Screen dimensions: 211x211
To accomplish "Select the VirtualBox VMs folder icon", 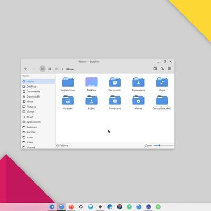I will click(x=162, y=100).
